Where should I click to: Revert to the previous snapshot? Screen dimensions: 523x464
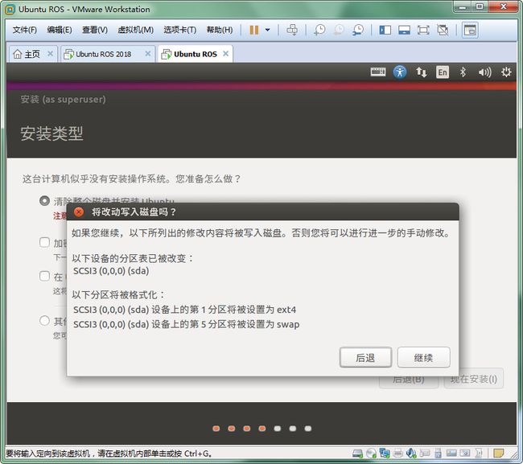click(x=339, y=30)
